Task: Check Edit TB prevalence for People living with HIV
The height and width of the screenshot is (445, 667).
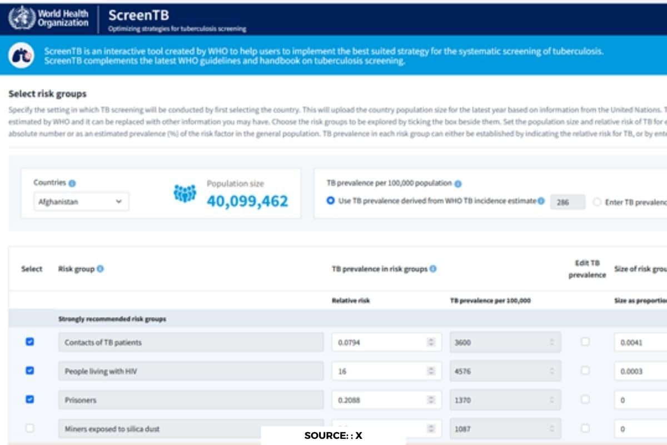Action: coord(585,370)
